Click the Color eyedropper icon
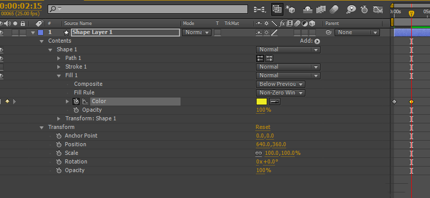430x198 pixels. point(275,102)
